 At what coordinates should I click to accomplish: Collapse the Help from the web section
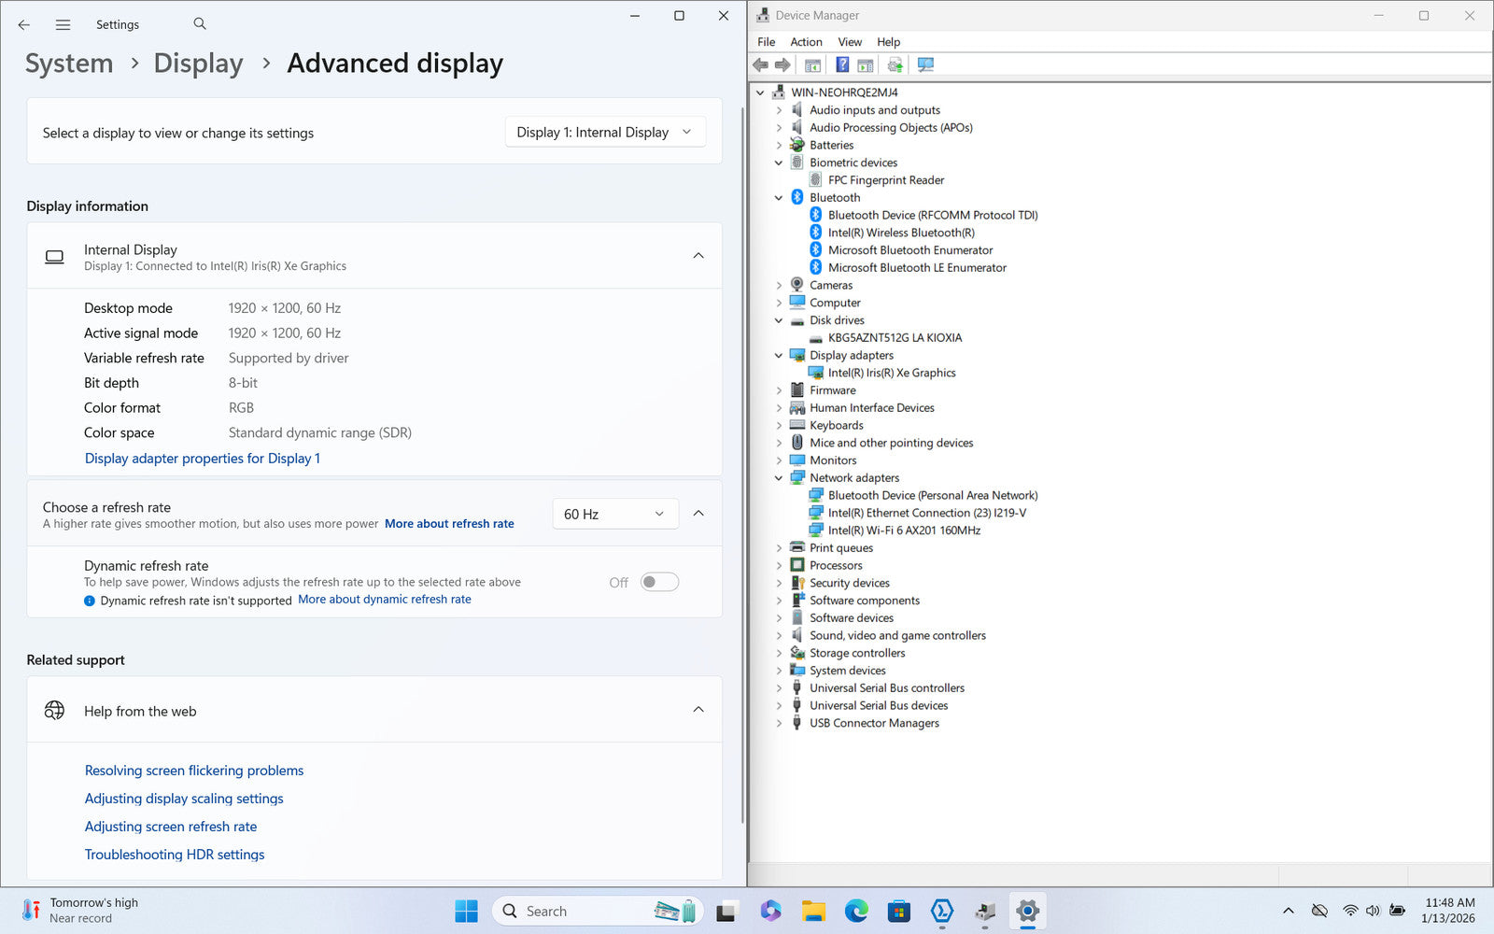(x=698, y=710)
